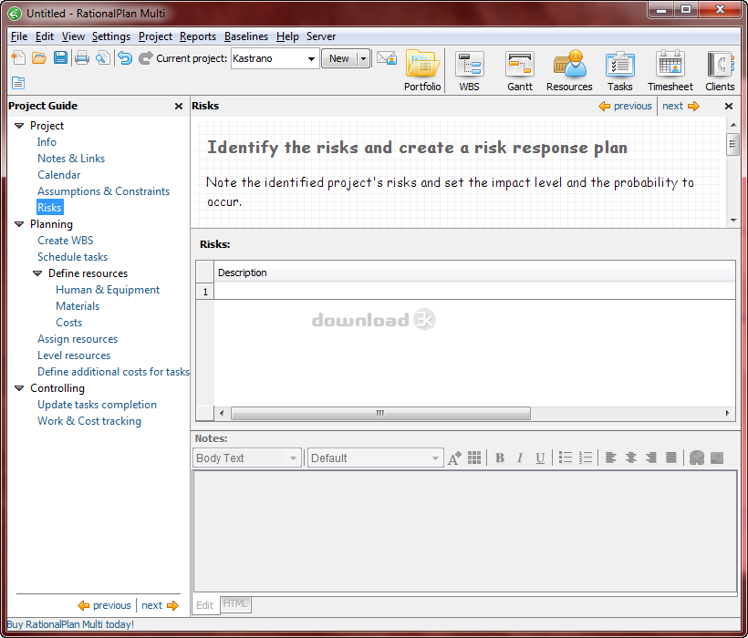The image size is (748, 638).
Task: Insert a bulleted list in Notes
Action: pyautogui.click(x=566, y=458)
